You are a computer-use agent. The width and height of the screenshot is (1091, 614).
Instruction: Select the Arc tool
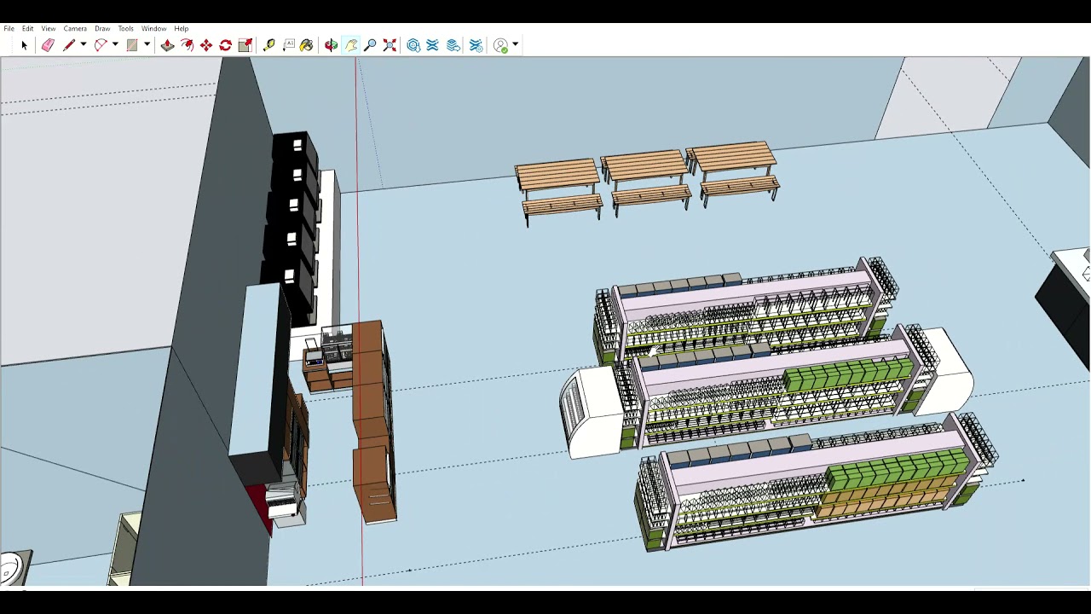point(101,45)
